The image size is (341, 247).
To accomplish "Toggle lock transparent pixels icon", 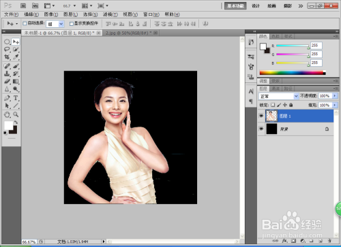I will click(273, 105).
